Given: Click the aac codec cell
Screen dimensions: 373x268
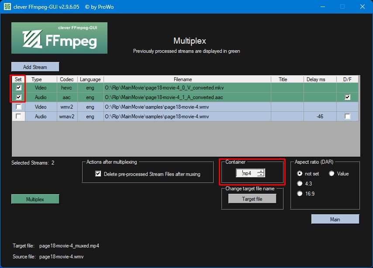Looking at the screenshot, I should pos(67,97).
